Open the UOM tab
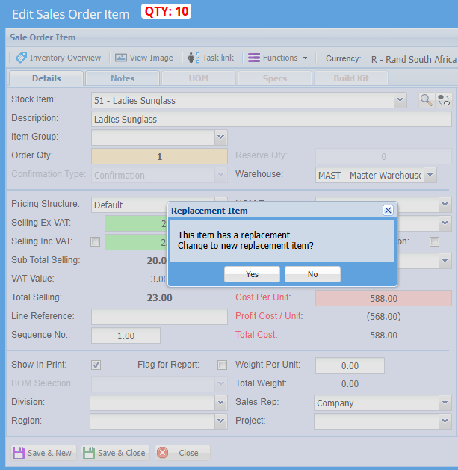The width and height of the screenshot is (458, 470). pyautogui.click(x=199, y=78)
